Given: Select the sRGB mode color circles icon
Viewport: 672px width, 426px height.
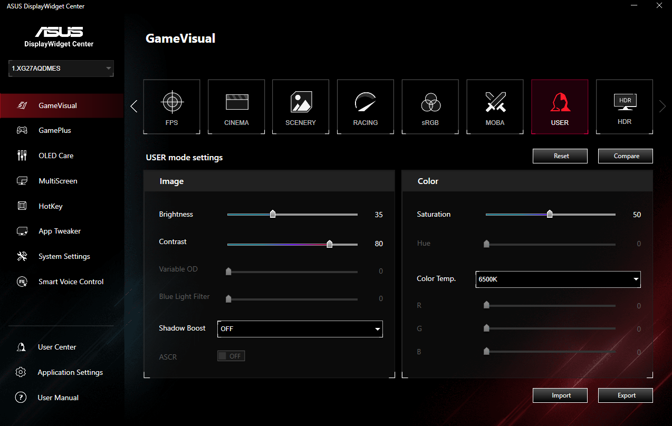Looking at the screenshot, I should [430, 102].
